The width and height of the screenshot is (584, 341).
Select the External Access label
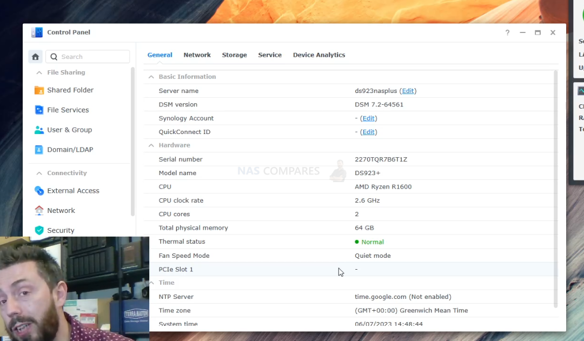coord(74,191)
